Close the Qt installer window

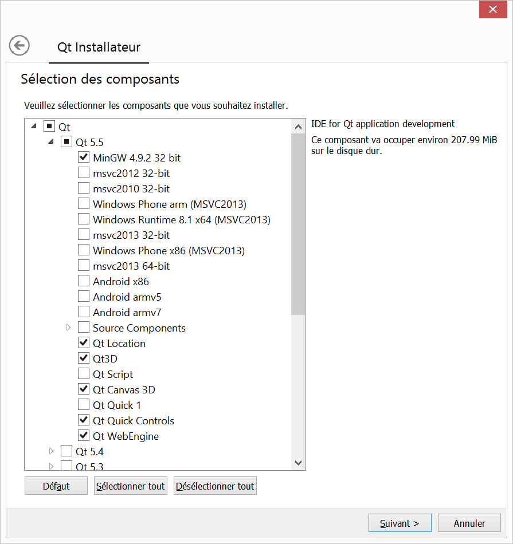493,9
